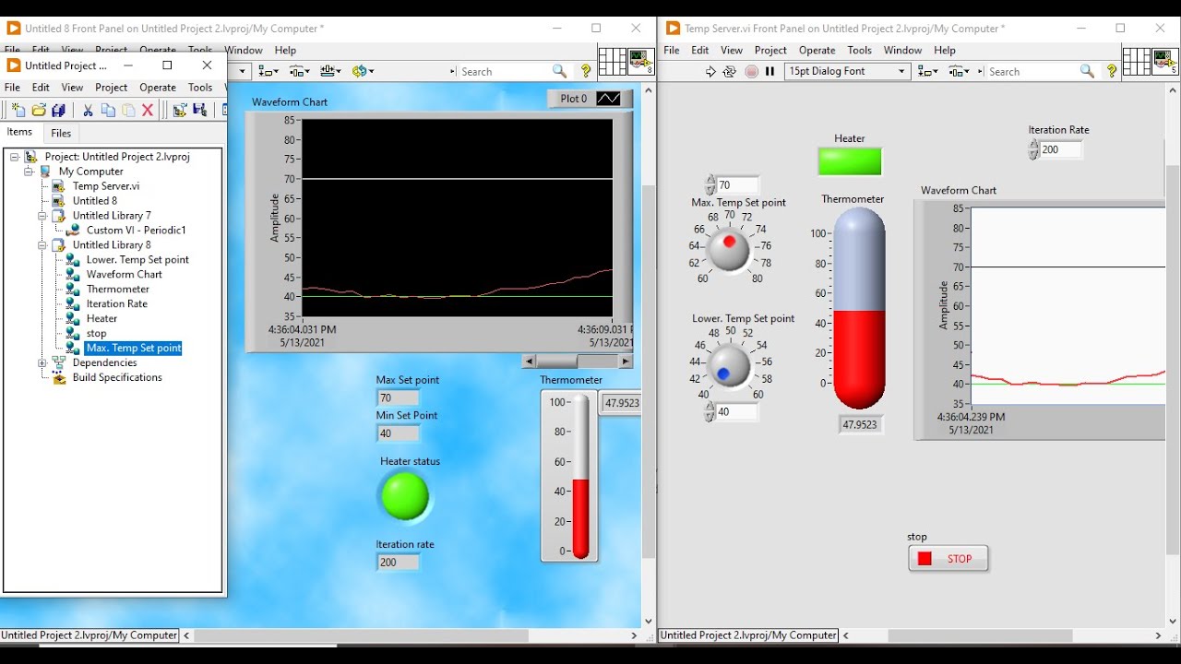Screen dimensions: 1181x664
Task: Click Save All icon in Project Explorer toolbar
Action: pos(58,110)
